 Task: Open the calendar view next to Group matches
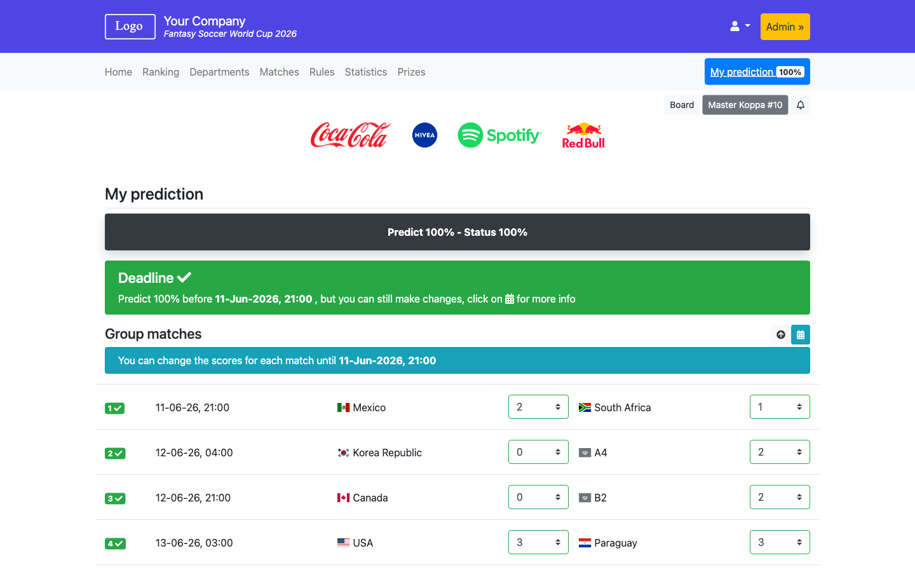800,334
